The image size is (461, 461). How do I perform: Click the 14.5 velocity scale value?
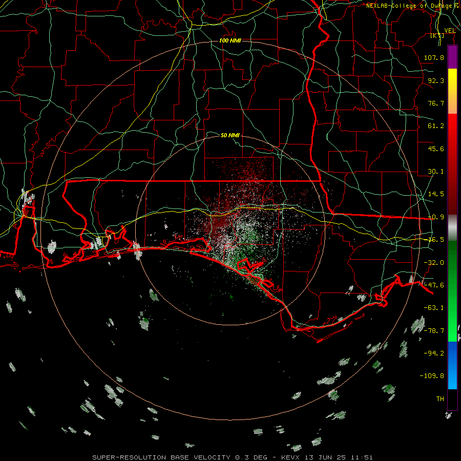[x=436, y=194]
